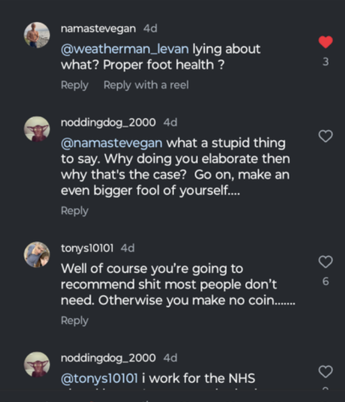Screen dimensions: 345x402
Task: Unlike namastevegan's comment with red heart
Action: (x=325, y=42)
